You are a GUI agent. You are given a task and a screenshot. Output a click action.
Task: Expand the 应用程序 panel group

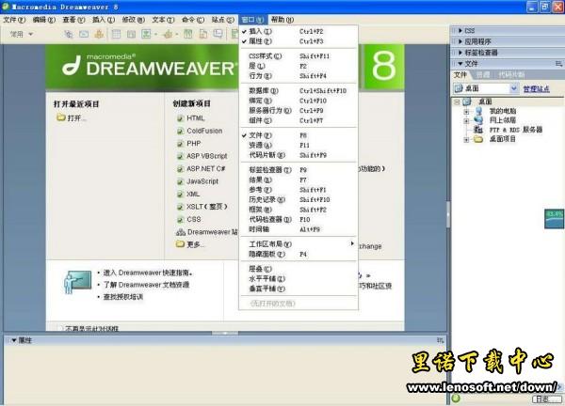[460, 41]
